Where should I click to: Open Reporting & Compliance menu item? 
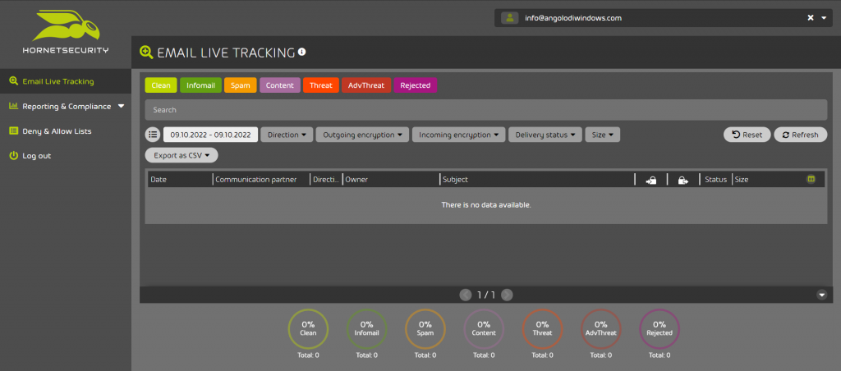pos(66,106)
